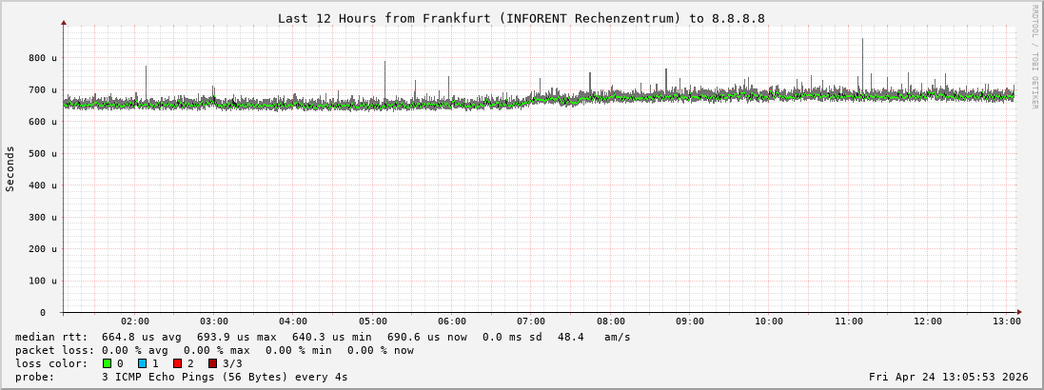Click the 400 u y-axis tick label

[x=42, y=185]
